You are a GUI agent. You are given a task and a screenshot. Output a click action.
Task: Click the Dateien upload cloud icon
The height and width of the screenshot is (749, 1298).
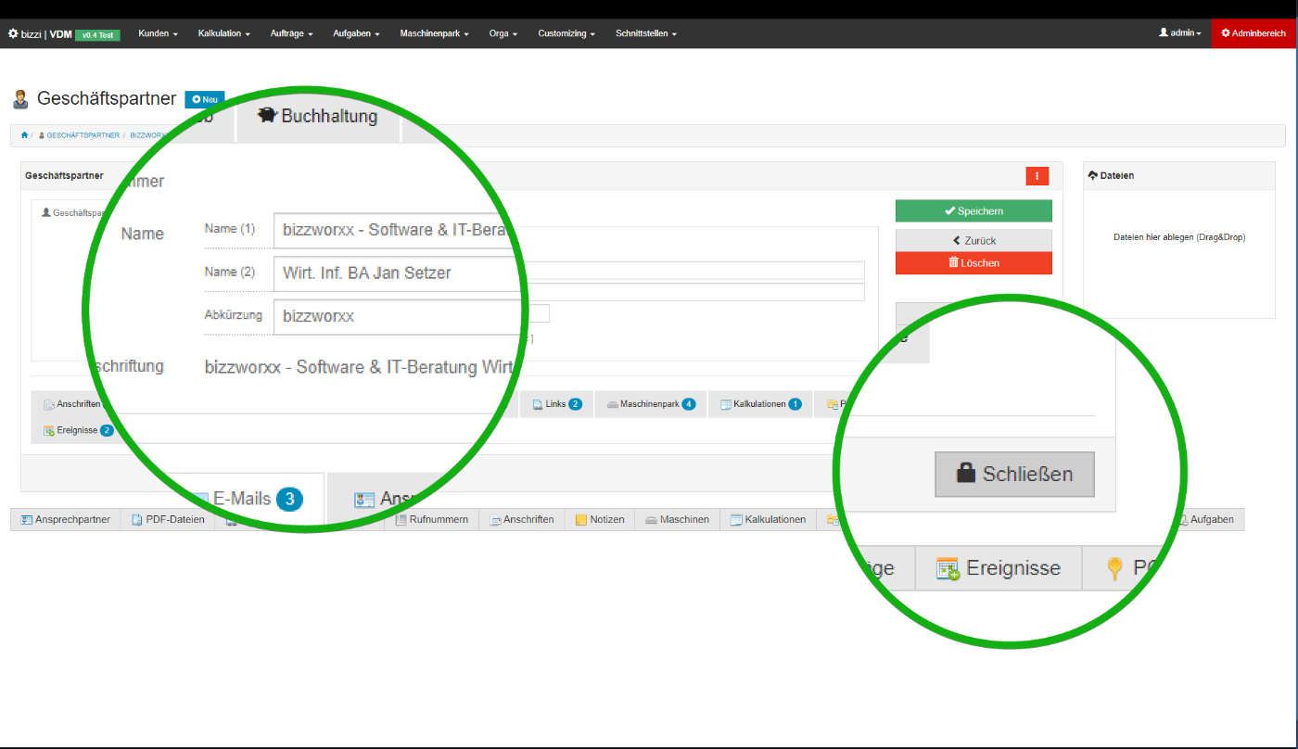click(1092, 175)
